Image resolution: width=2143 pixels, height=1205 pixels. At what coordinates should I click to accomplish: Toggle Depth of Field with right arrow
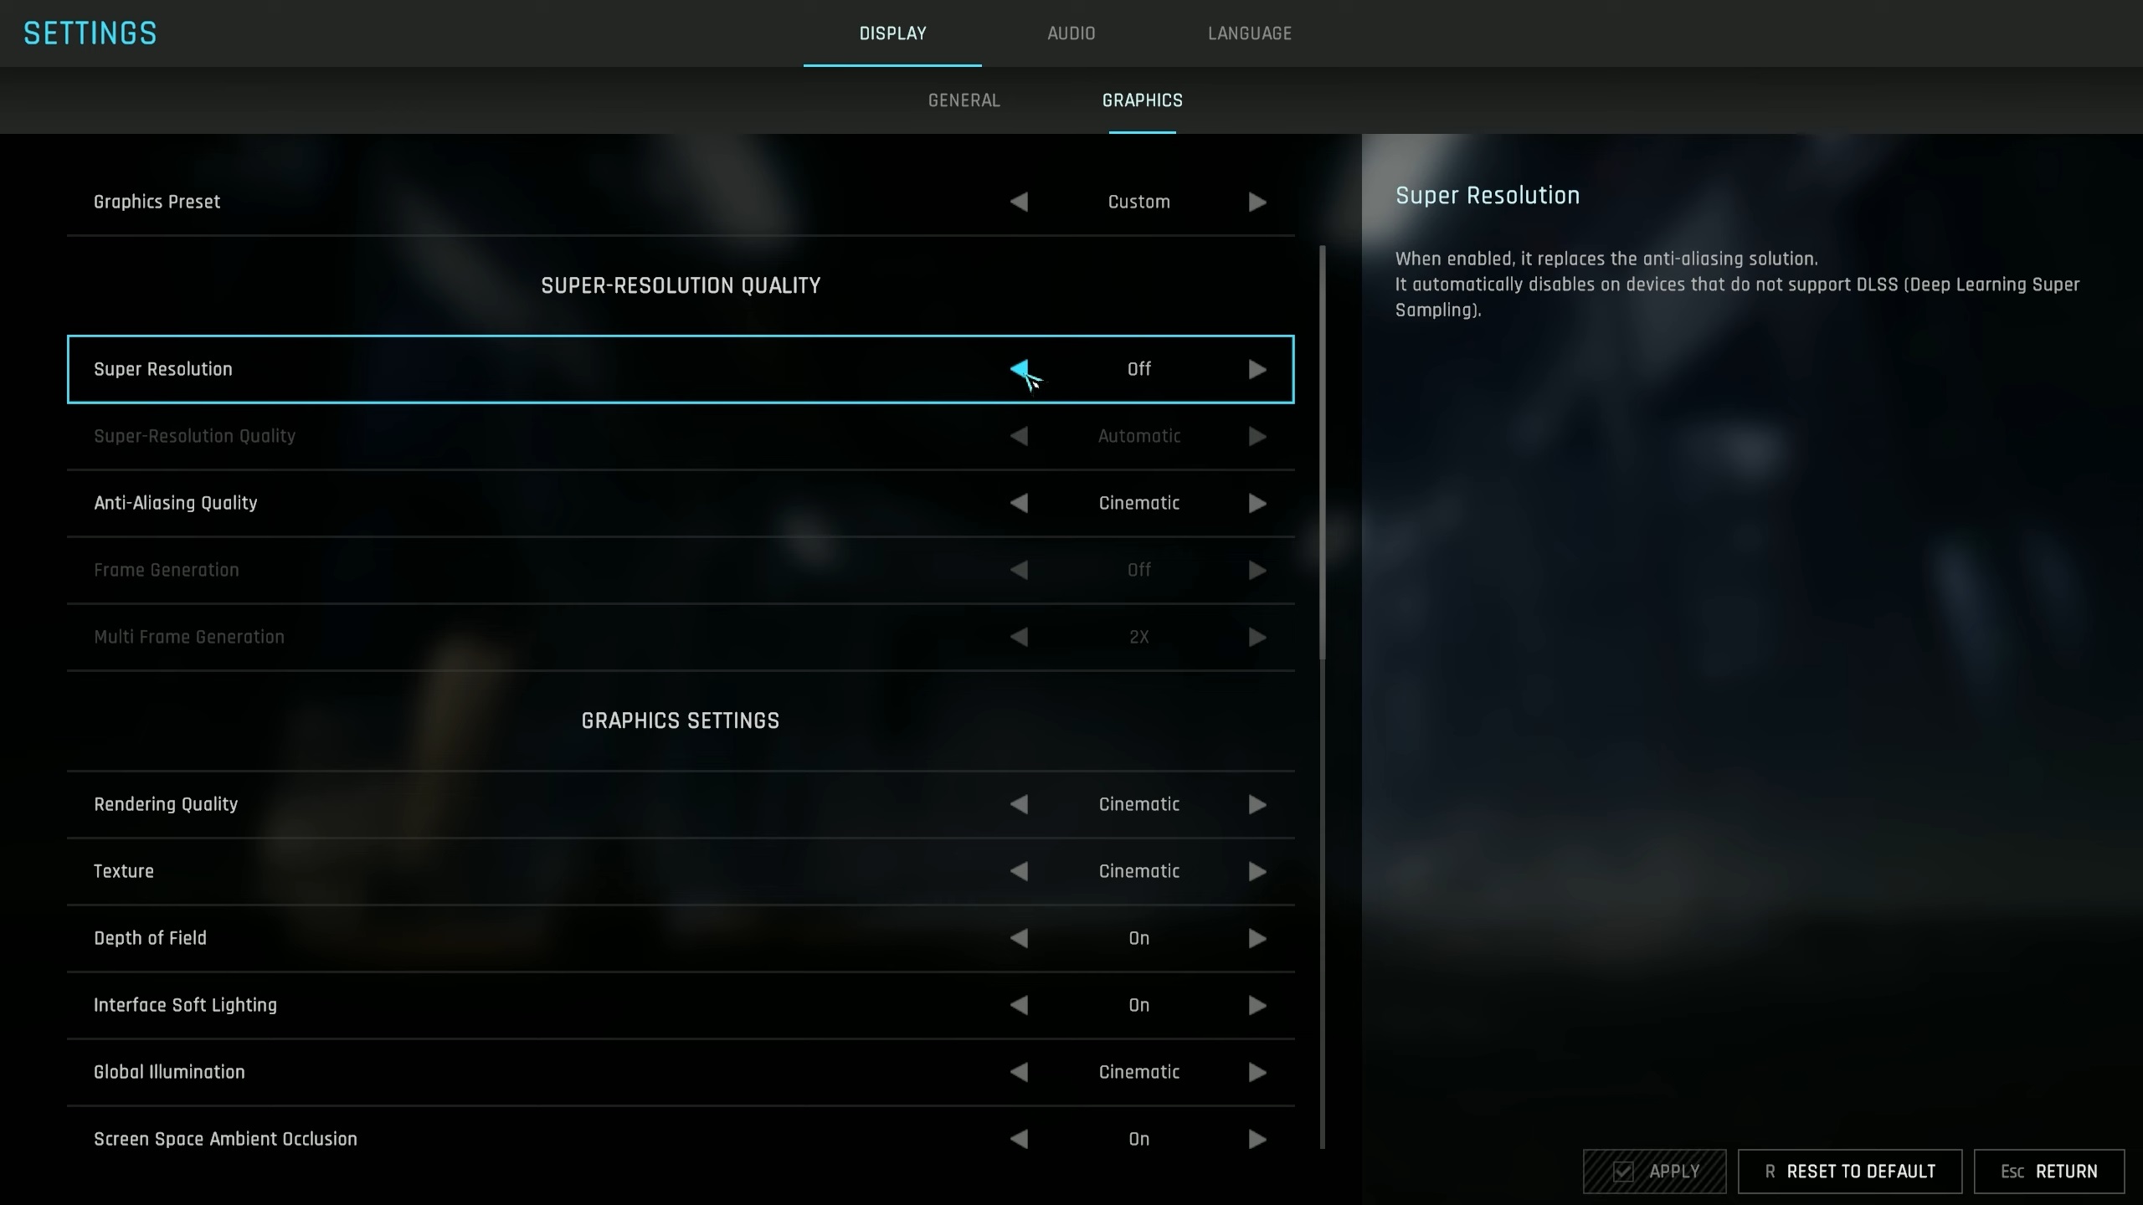[1257, 938]
